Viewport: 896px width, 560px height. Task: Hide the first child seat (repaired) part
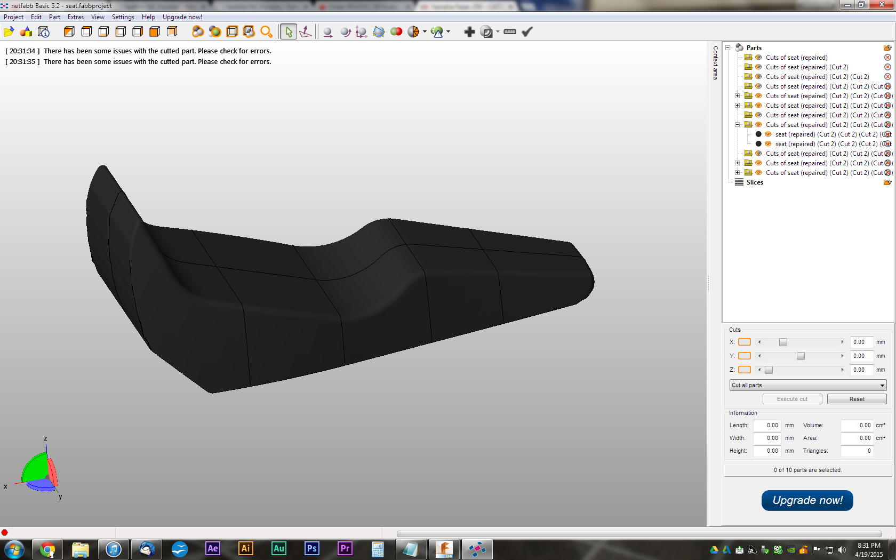tap(768, 134)
